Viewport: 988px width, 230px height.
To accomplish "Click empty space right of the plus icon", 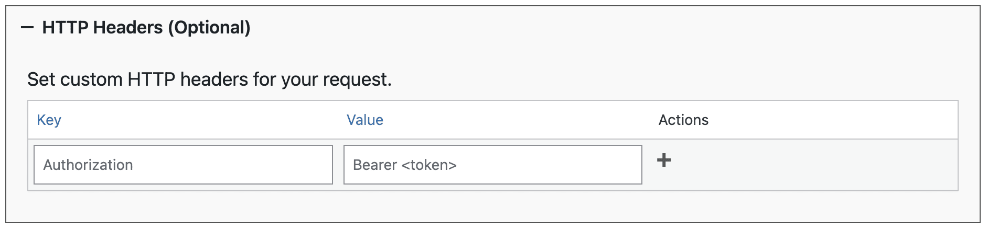I will 813,165.
